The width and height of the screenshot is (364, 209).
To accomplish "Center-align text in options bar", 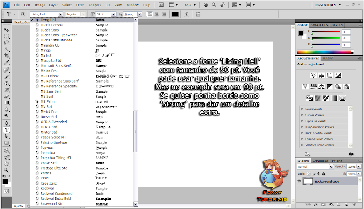I will 156,14.
